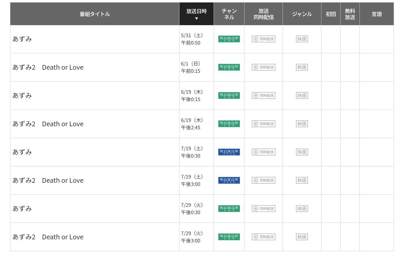Image resolution: width=404 pixels, height=256 pixels.
Task: Click the ジャンル column header
Action: point(302,14)
